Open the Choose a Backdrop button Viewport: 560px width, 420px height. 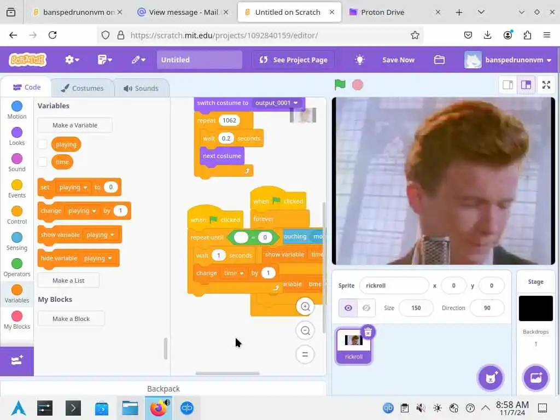point(536,377)
